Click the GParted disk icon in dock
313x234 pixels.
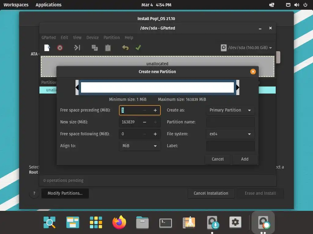tap(263, 222)
